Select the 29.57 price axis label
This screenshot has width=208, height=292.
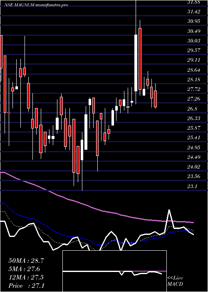[x=194, y=50]
